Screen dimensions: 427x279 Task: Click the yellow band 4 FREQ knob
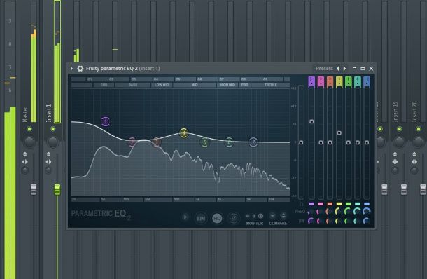[x=339, y=212]
